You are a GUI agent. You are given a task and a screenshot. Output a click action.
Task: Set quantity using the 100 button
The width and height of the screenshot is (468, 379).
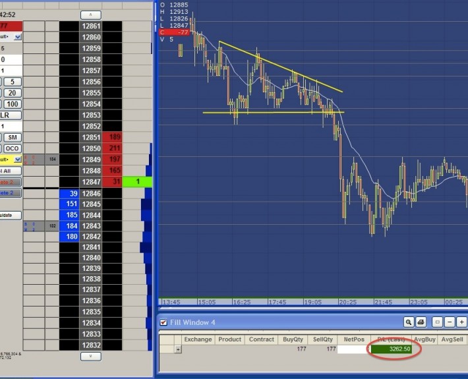click(12, 104)
